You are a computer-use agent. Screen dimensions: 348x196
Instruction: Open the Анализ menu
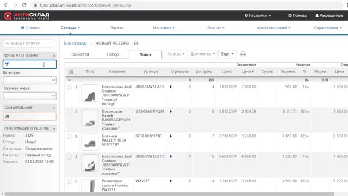(216, 28)
